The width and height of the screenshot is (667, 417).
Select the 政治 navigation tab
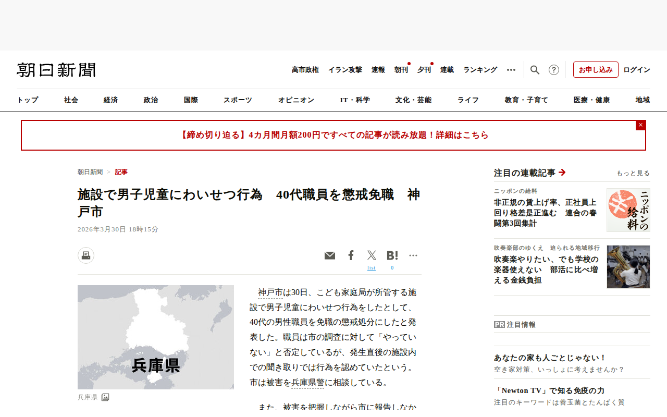click(x=151, y=100)
